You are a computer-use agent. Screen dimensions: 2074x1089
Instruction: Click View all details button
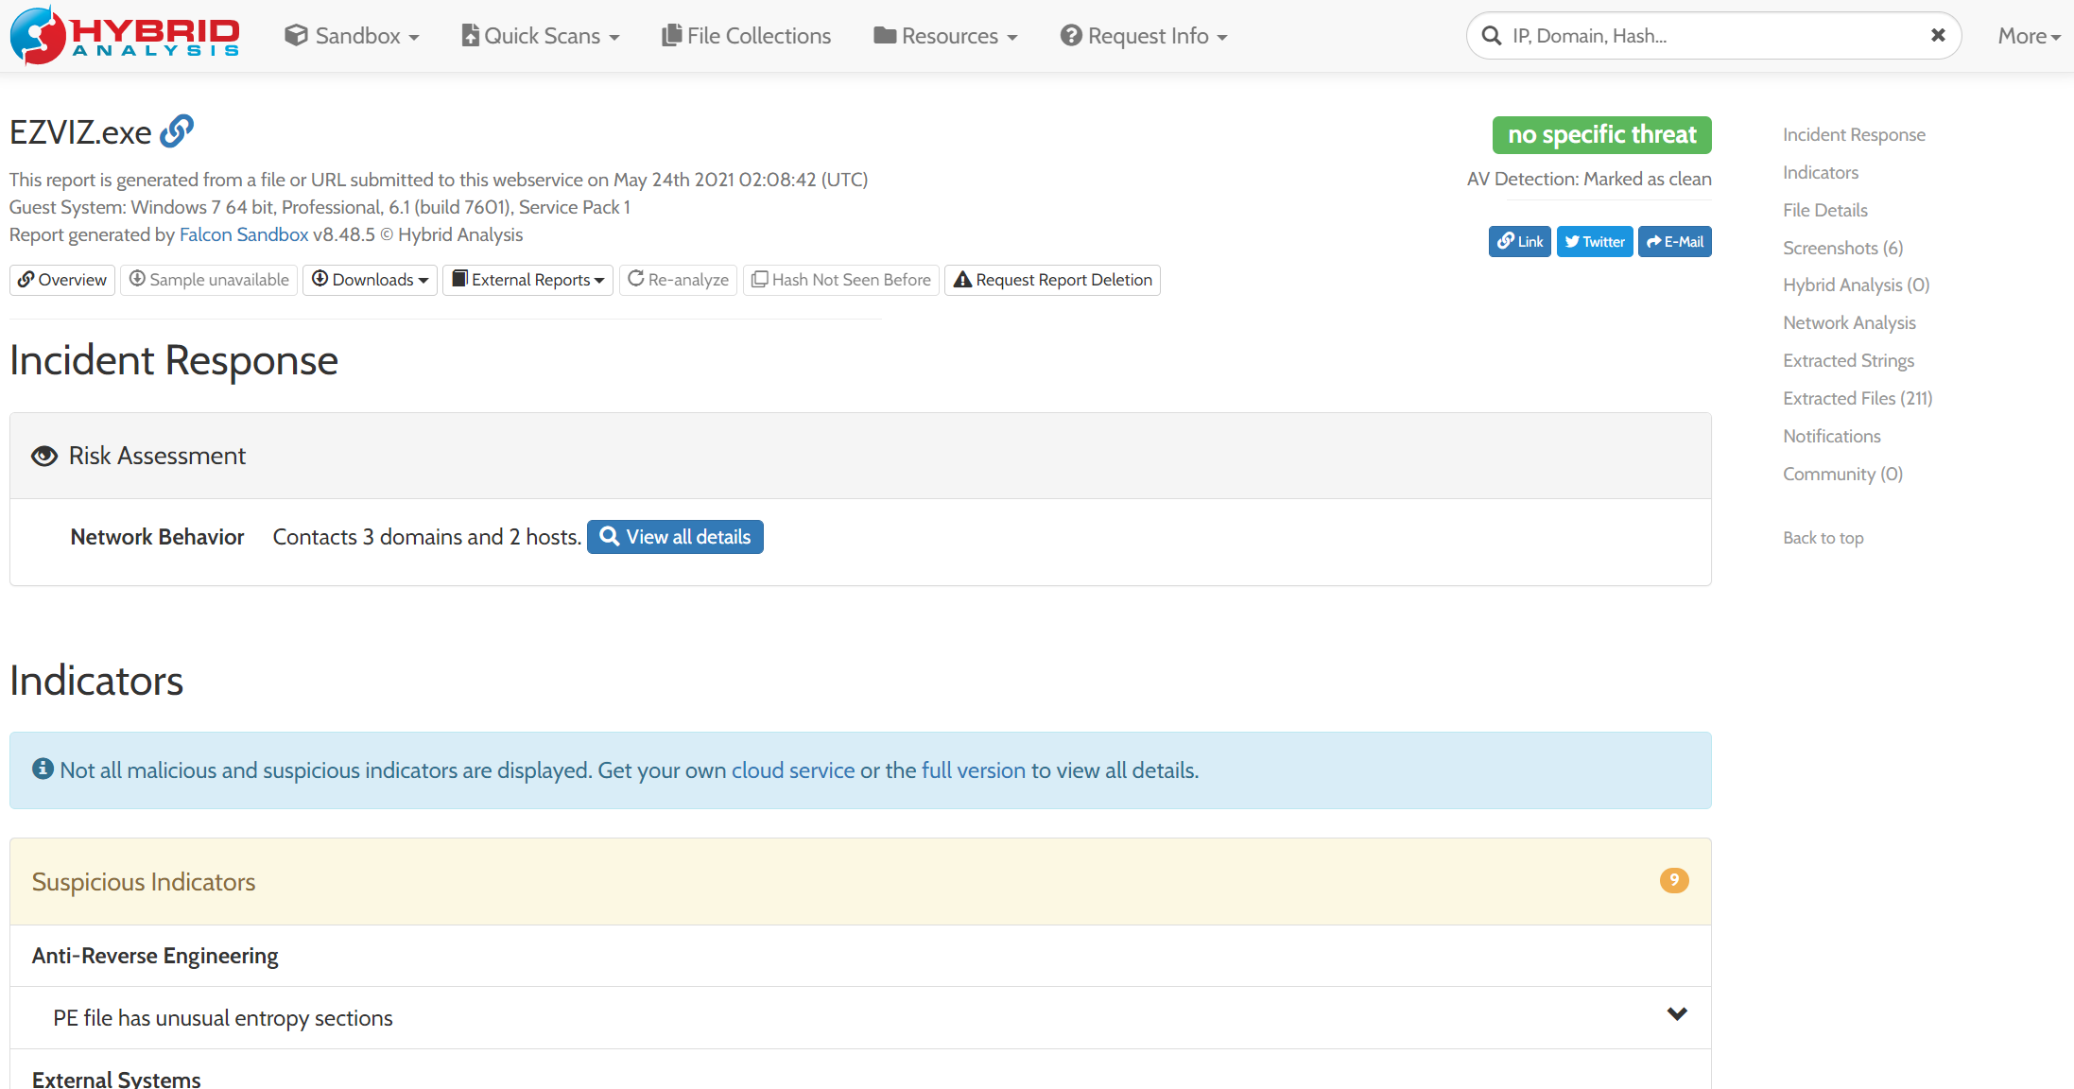click(675, 537)
